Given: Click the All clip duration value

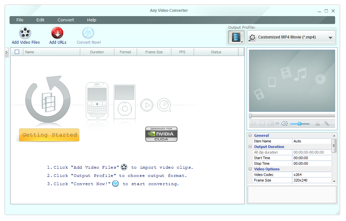Looking at the screenshot, I should [x=311, y=152].
